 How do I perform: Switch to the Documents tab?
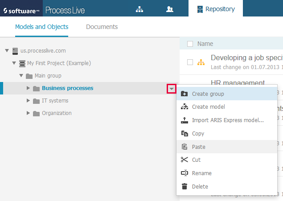pyautogui.click(x=102, y=27)
